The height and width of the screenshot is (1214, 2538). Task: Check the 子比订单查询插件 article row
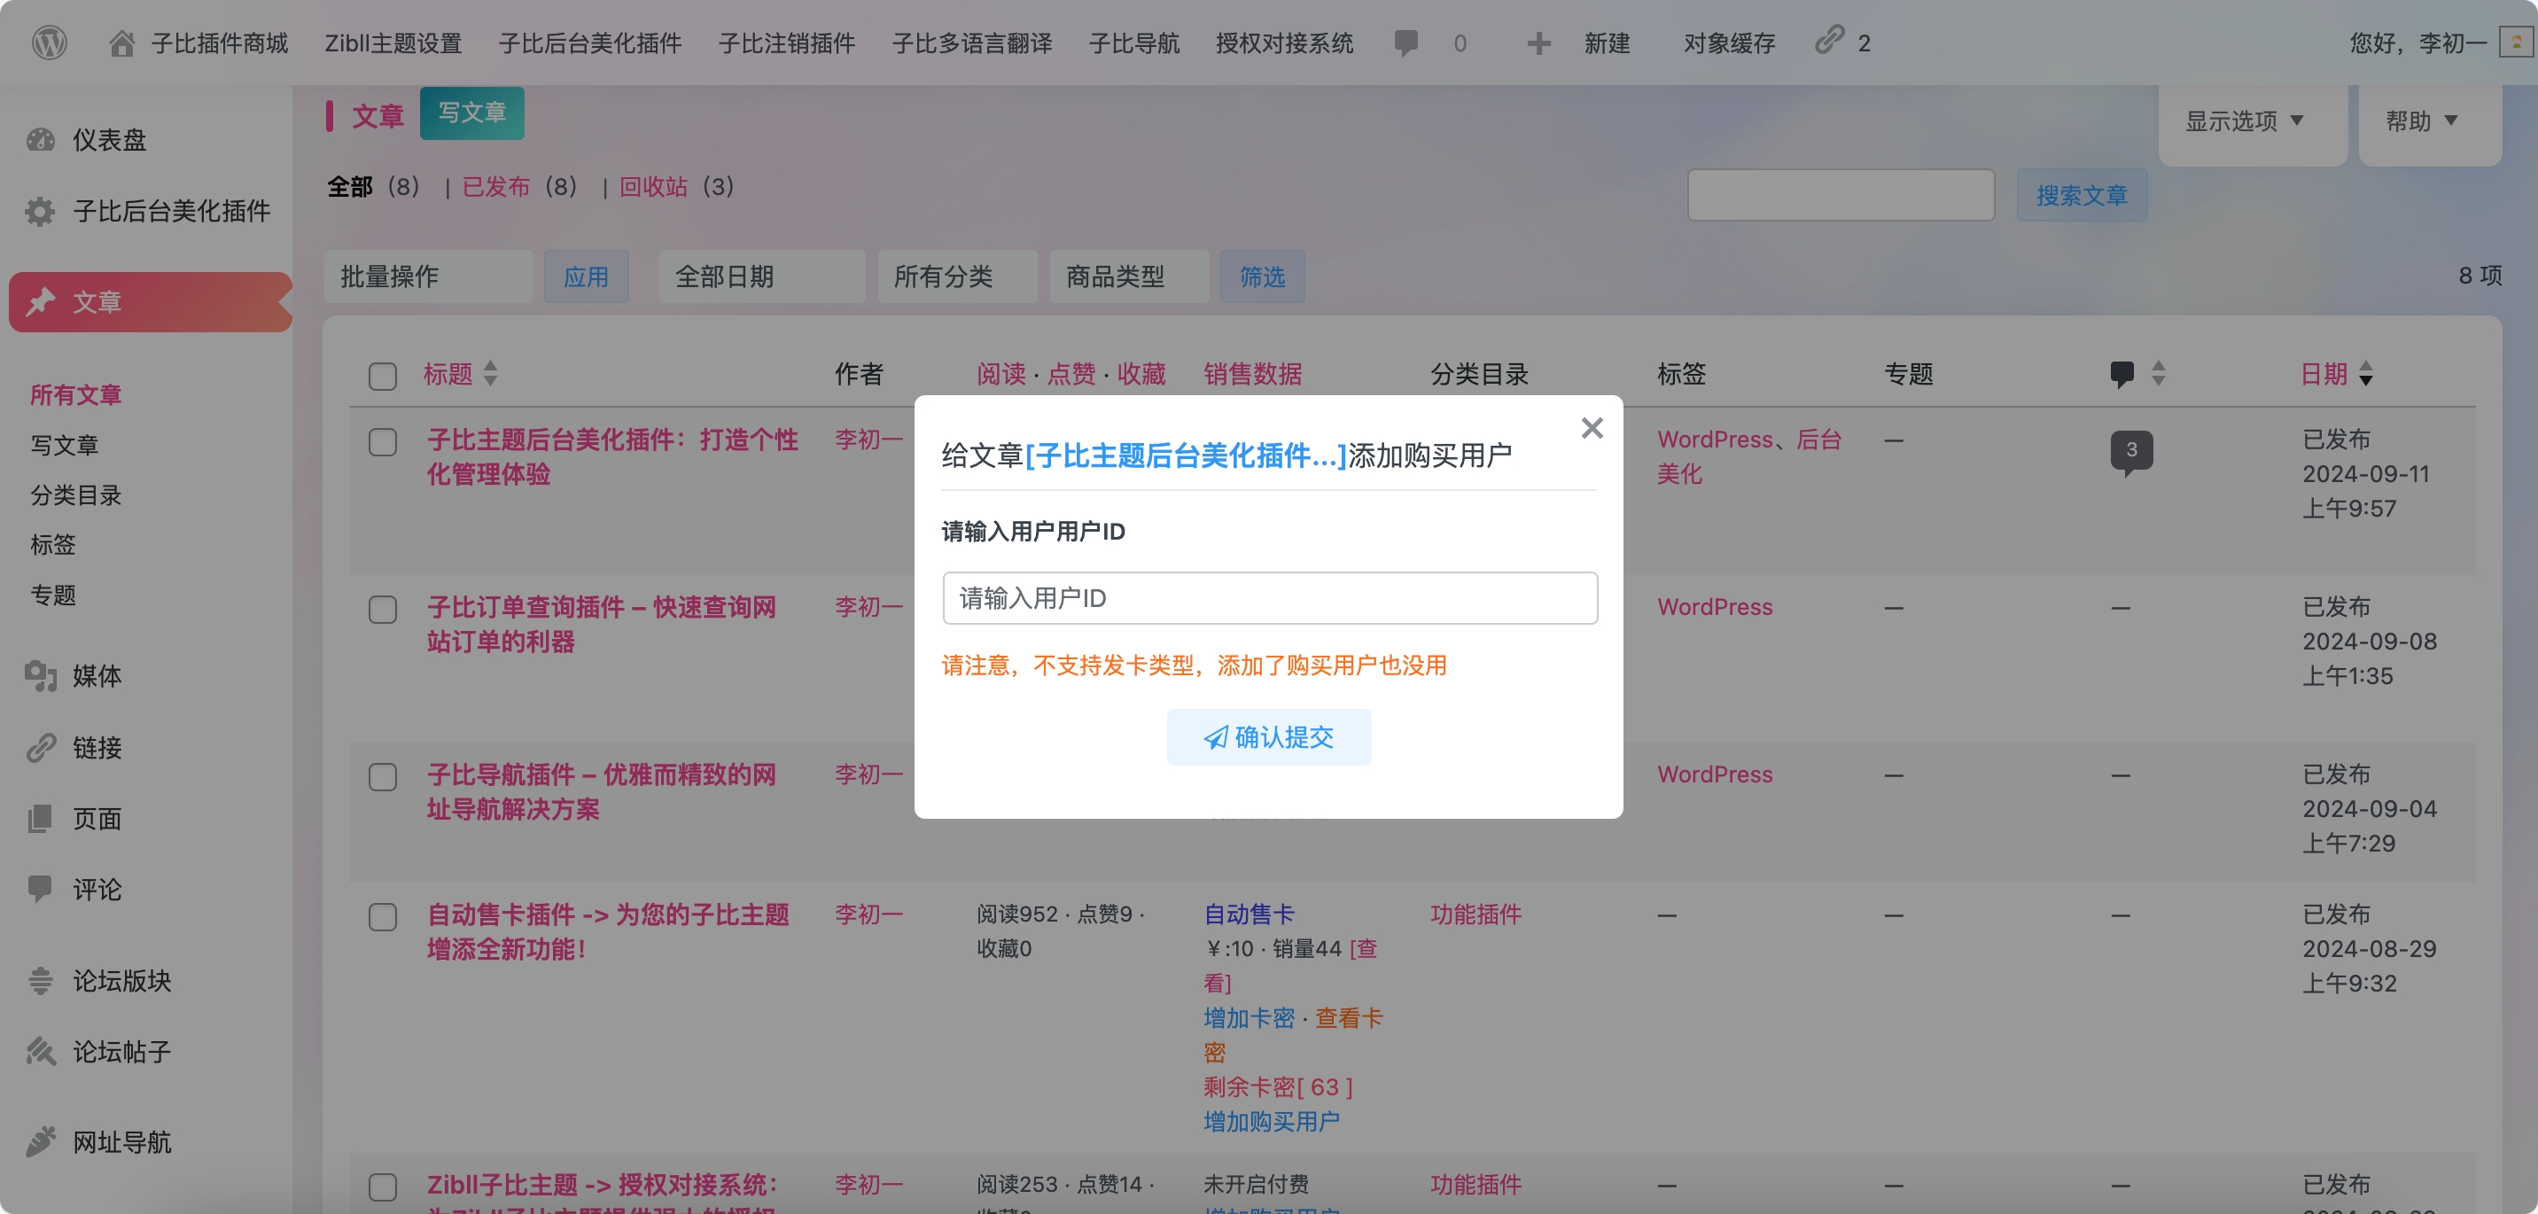click(382, 609)
